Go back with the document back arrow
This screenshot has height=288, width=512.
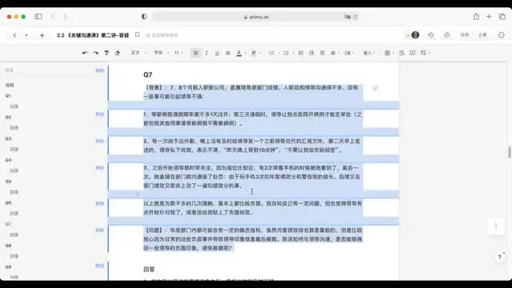(14, 35)
